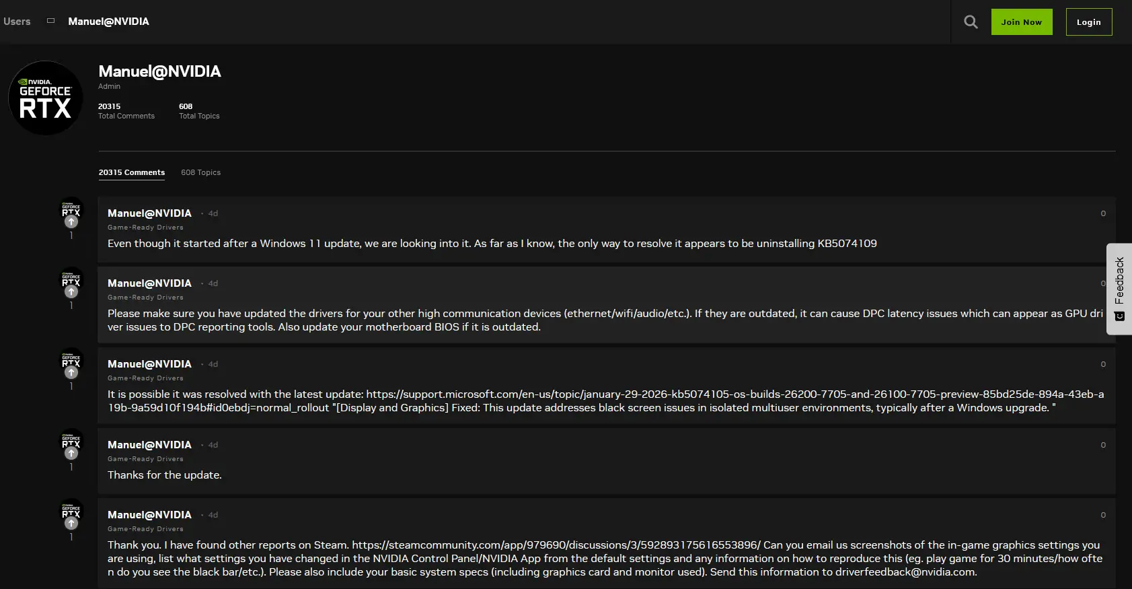Image resolution: width=1132 pixels, height=589 pixels.
Task: Upvote the 'Thanks for the update' comment
Action: coord(71,454)
